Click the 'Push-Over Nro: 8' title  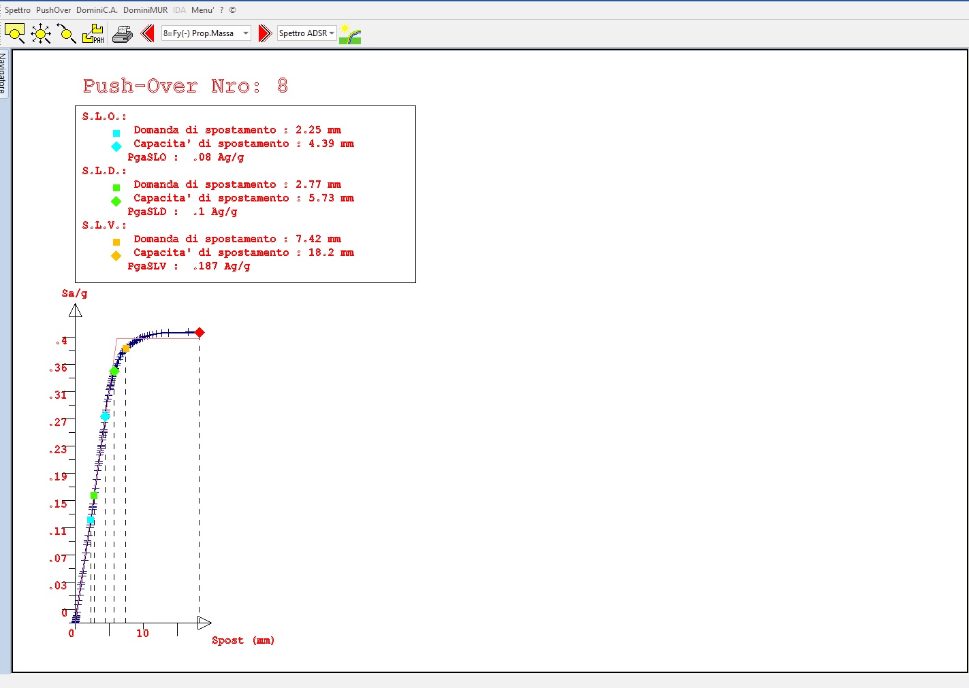pos(186,86)
